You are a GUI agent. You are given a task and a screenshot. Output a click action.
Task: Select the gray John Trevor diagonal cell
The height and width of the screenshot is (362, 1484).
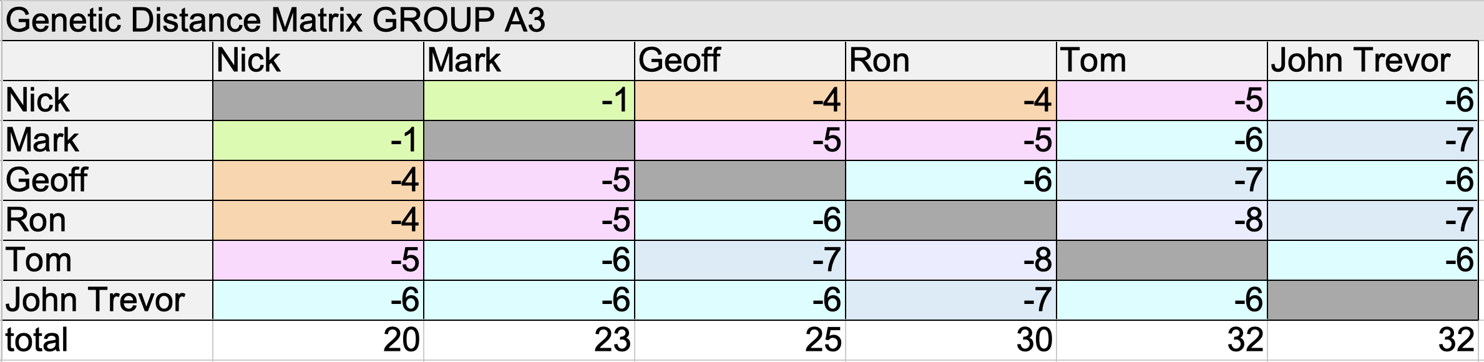coord(1373,300)
